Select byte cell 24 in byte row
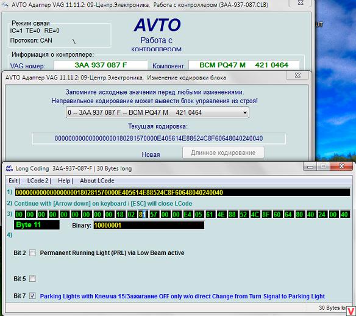 [322, 214]
